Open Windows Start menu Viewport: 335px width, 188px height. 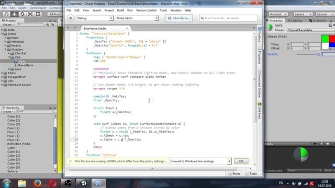pos(7,183)
